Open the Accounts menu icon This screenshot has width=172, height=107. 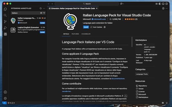[x=5, y=92]
